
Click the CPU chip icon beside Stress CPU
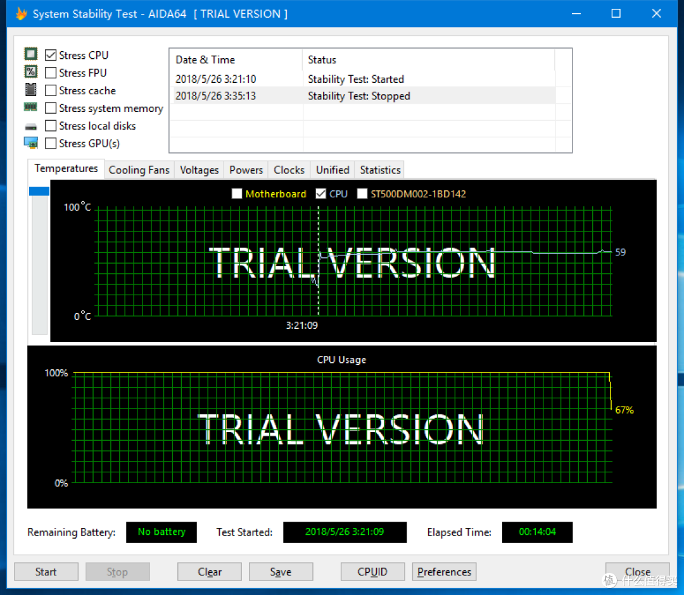coord(30,54)
